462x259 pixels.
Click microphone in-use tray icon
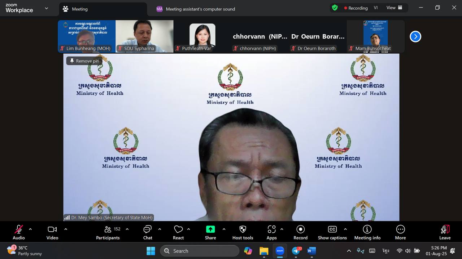[x=360, y=251]
